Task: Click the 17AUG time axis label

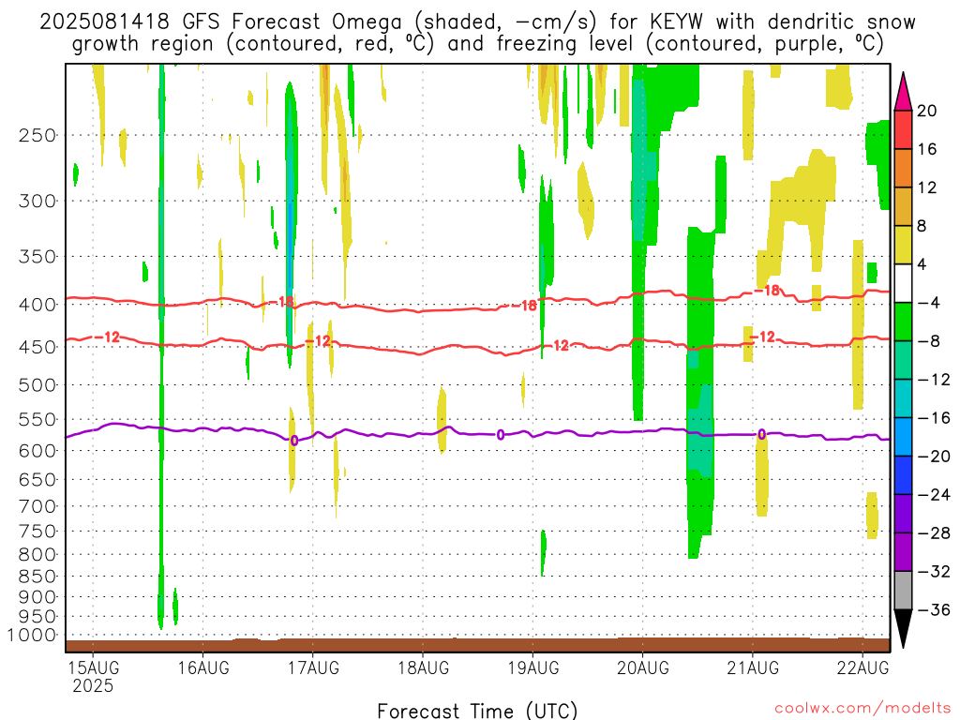Action: [313, 667]
